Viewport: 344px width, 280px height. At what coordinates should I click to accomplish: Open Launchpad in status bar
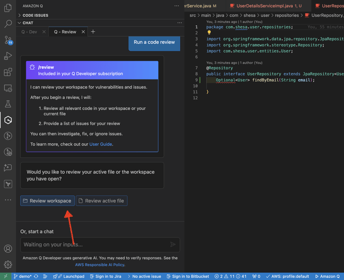(69, 276)
